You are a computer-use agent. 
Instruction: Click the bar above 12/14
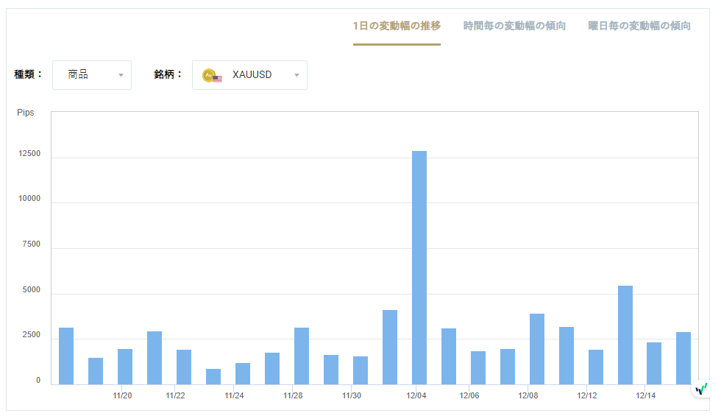click(x=654, y=364)
